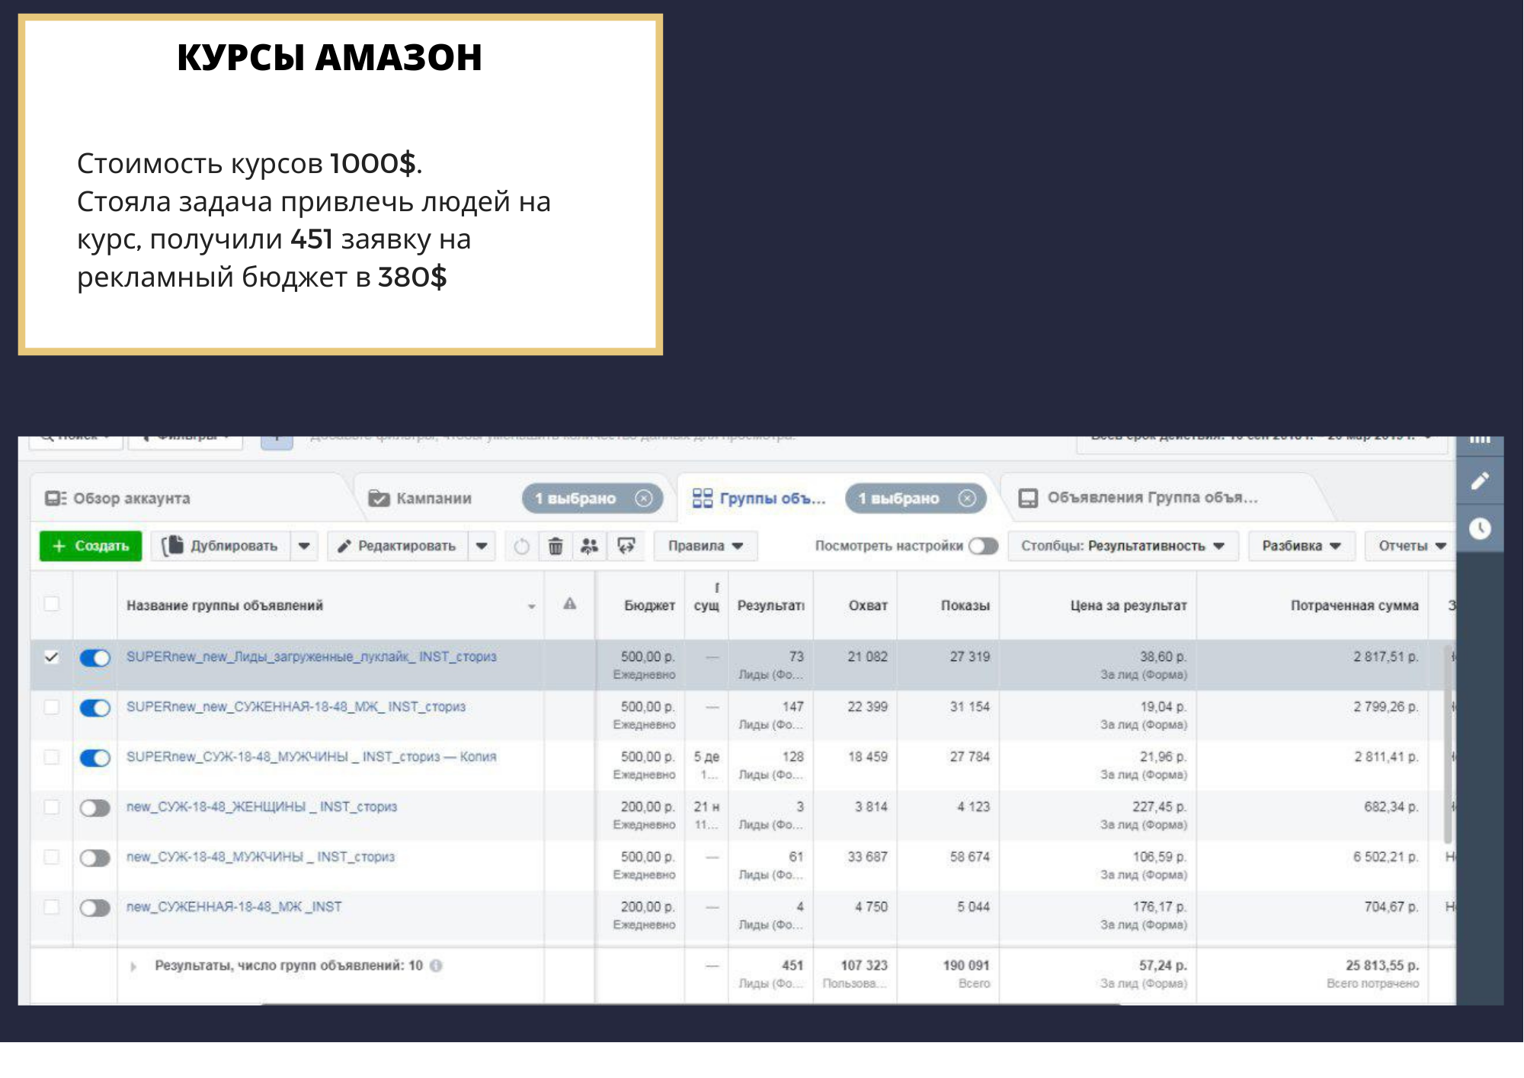Open the dropdown arrow next to Дублировать

(304, 546)
